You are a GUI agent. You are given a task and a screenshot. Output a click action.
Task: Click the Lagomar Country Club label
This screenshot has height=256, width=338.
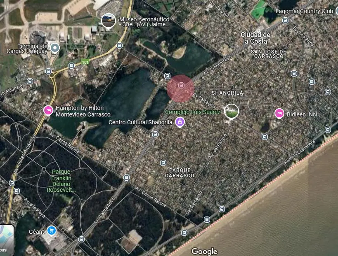click(304, 11)
